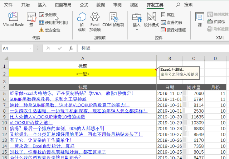229x159 pixels.
Task: Expand the Name Box dropdown arrow
Action: click(x=30, y=48)
